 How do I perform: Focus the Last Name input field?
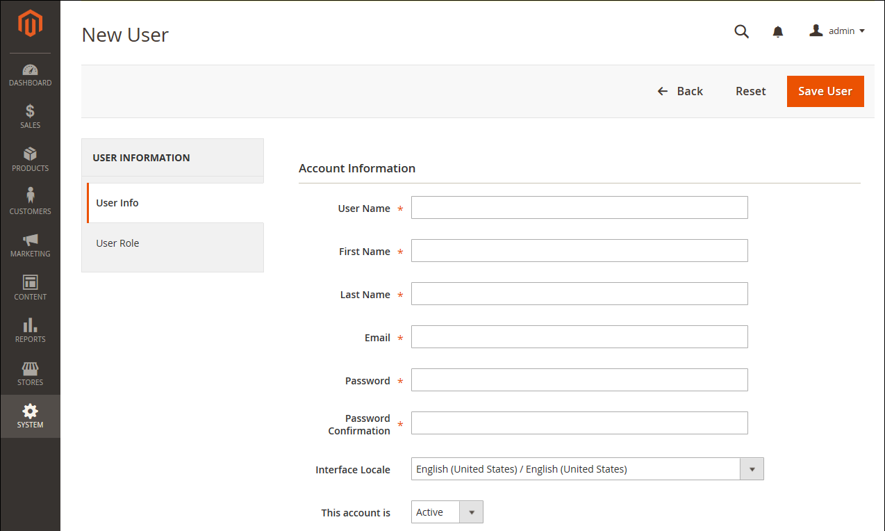[579, 293]
